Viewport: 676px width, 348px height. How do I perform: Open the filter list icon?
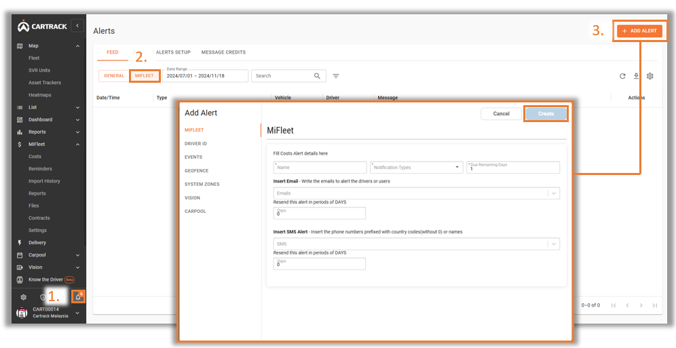336,76
